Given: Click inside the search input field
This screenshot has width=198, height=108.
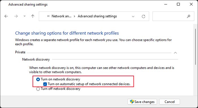Looking at the screenshot, I should click(169, 16).
